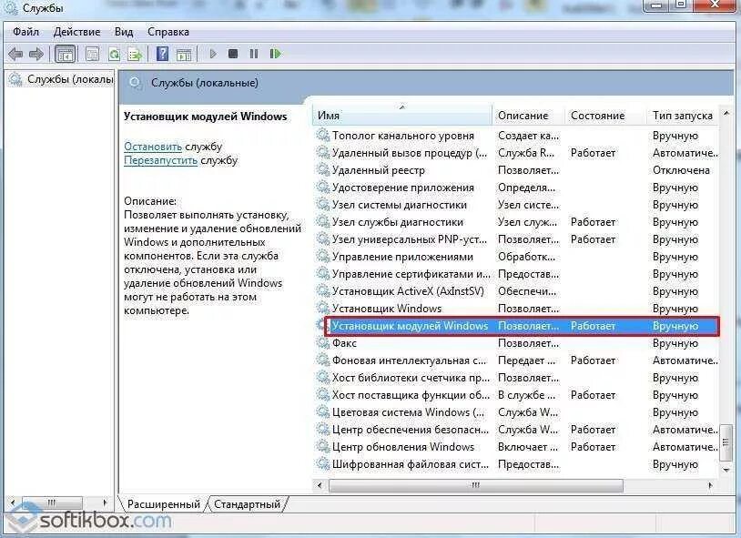Select Узел универсальных PNP-устройств service
This screenshot has height=538, width=741.
(516, 239)
